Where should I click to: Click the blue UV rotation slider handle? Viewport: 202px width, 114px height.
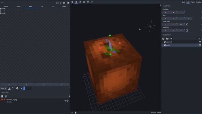coord(24,88)
